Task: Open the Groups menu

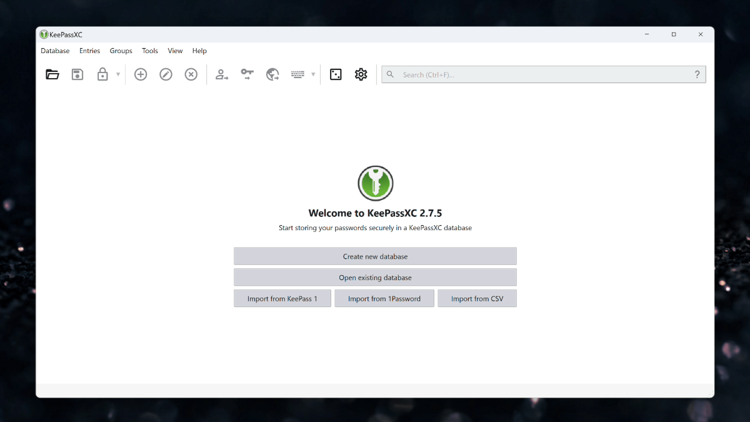Action: click(x=121, y=51)
